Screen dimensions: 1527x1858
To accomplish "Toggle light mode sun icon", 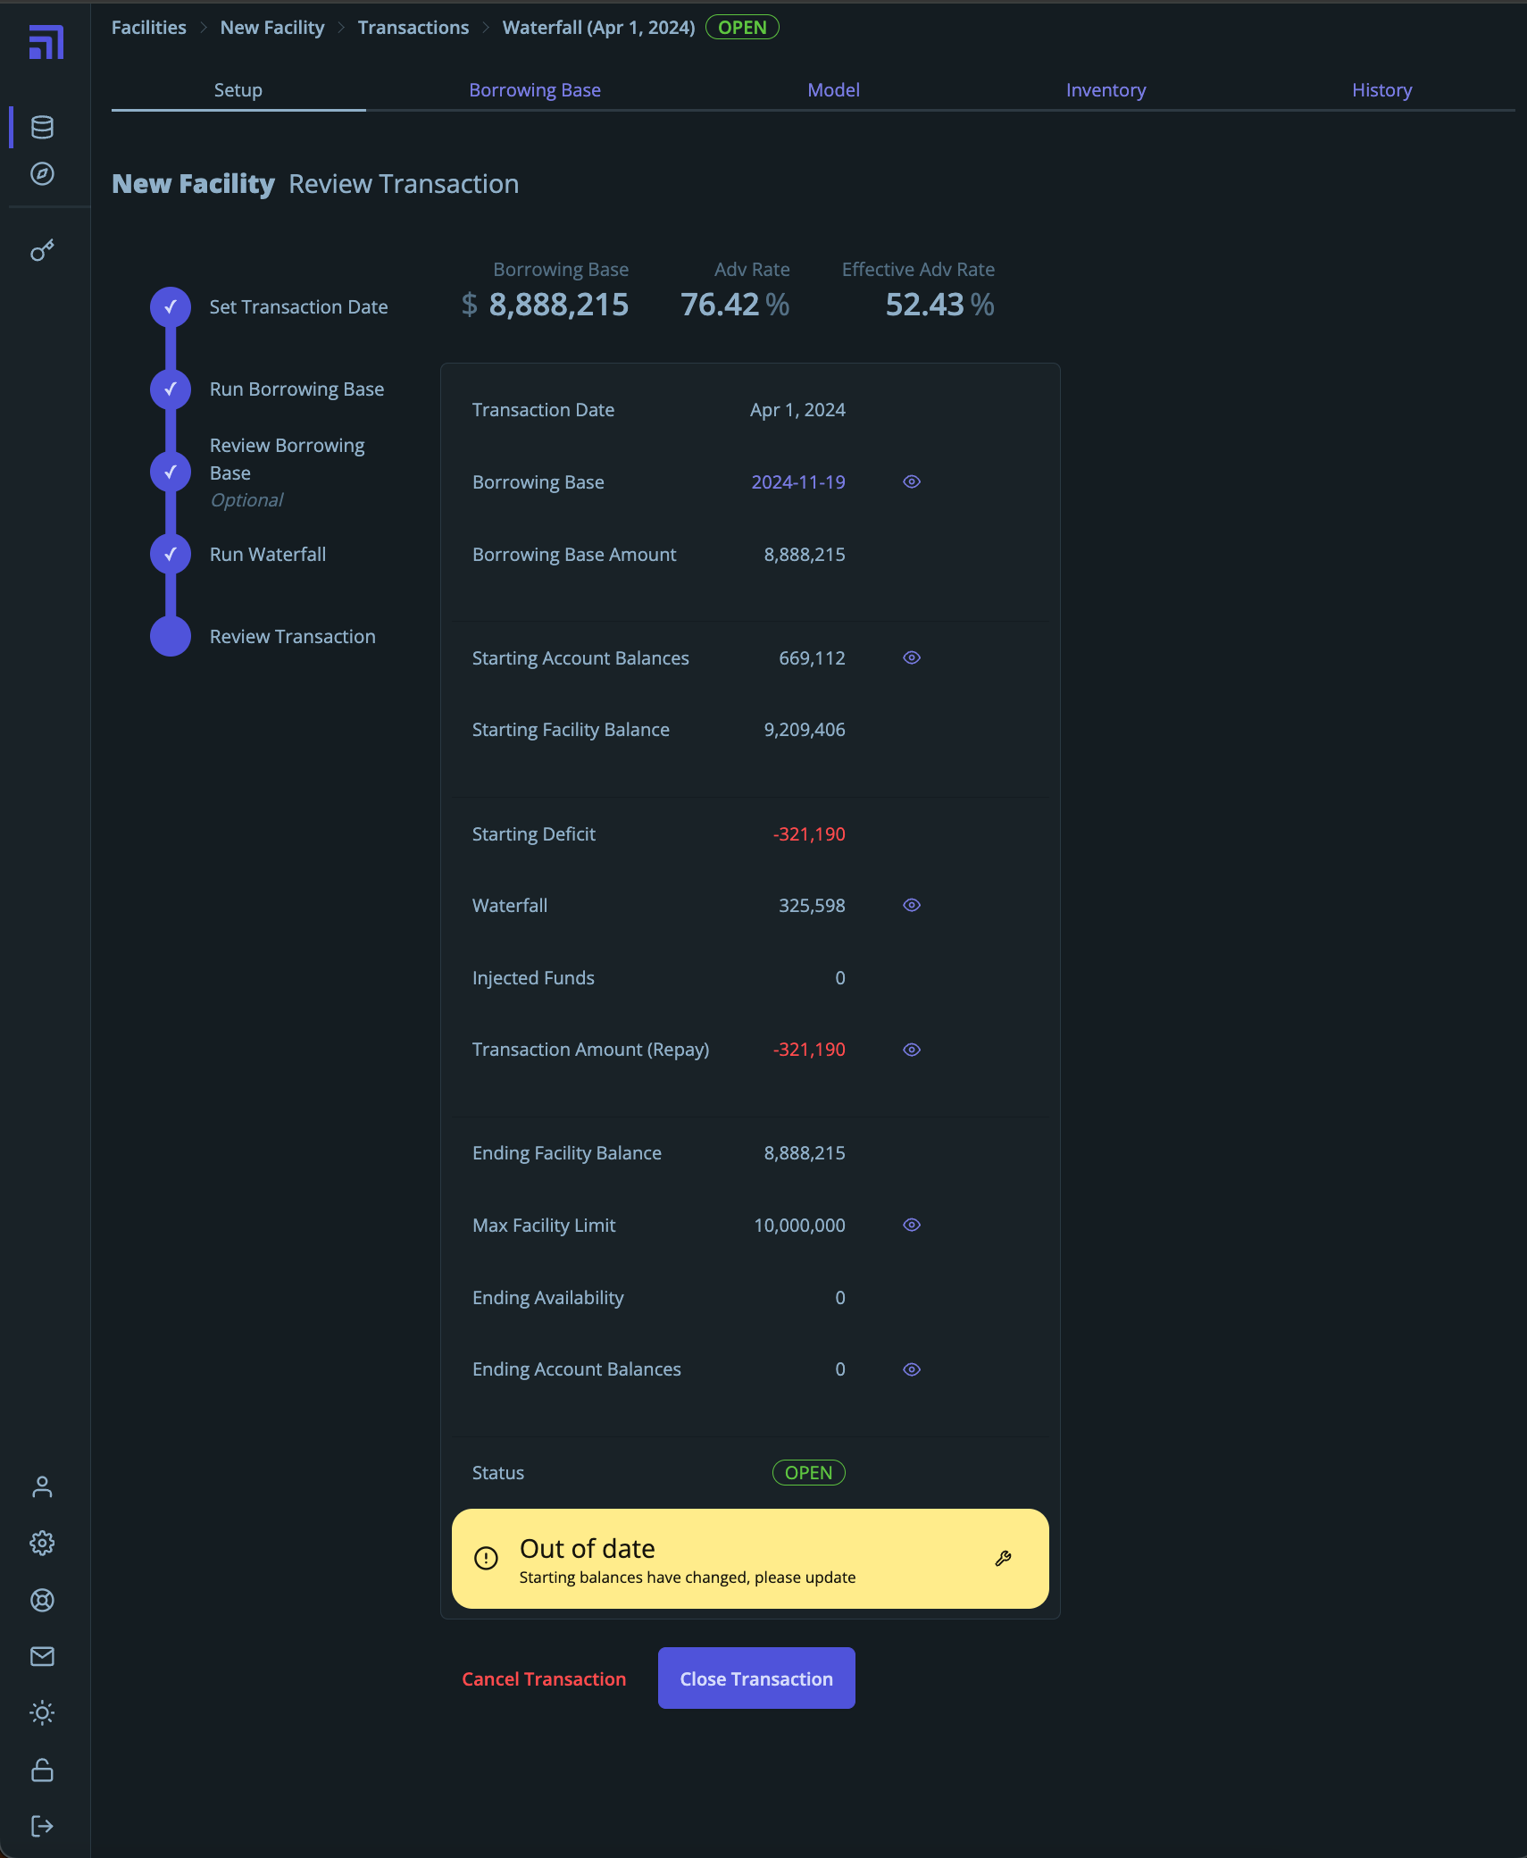I will [42, 1712].
